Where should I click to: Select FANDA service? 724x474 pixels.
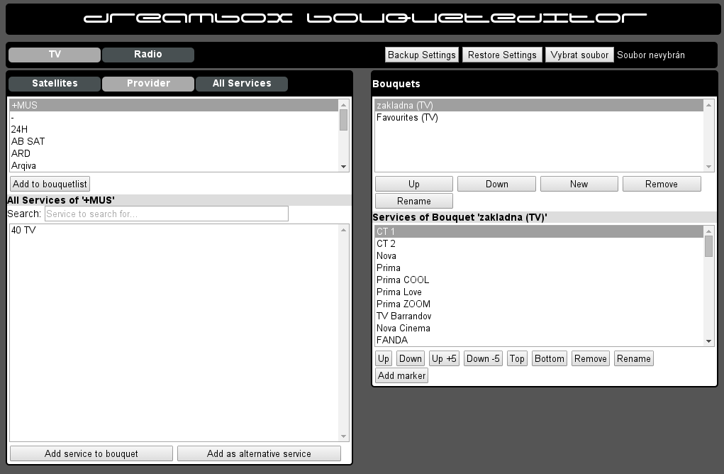(539, 340)
